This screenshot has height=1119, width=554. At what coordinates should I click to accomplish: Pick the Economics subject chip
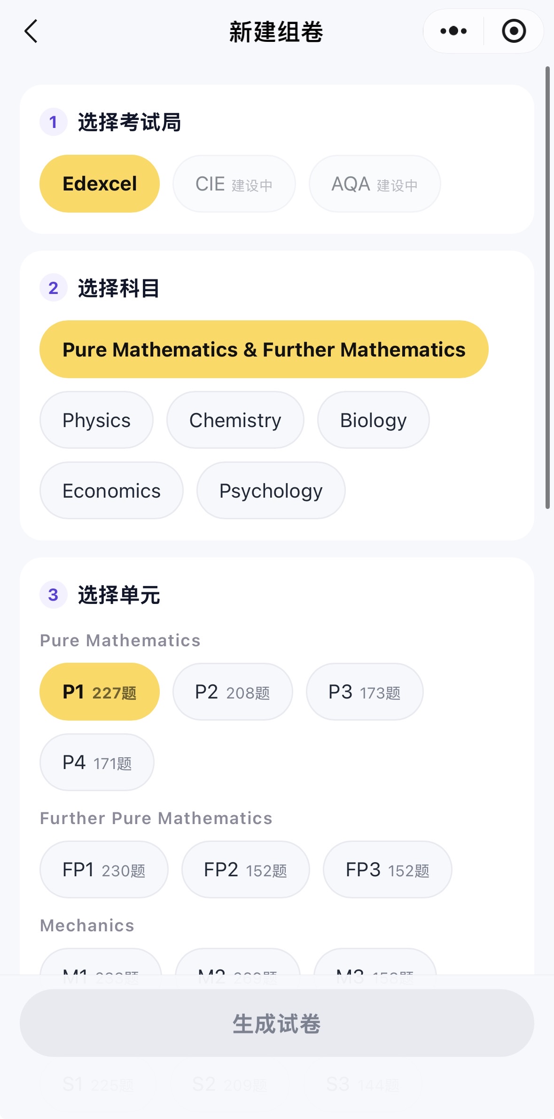[111, 491]
